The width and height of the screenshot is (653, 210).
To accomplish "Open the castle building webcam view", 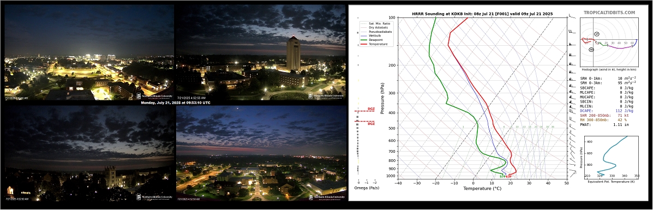I will [x=89, y=154].
